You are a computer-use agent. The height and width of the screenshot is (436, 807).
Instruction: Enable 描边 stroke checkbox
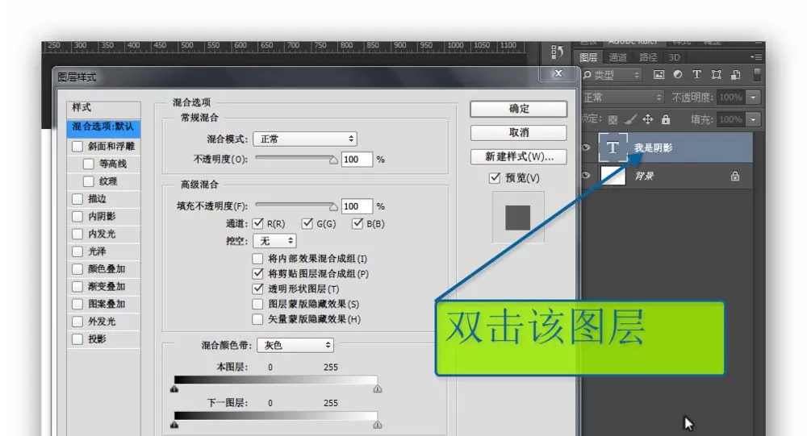coord(77,199)
